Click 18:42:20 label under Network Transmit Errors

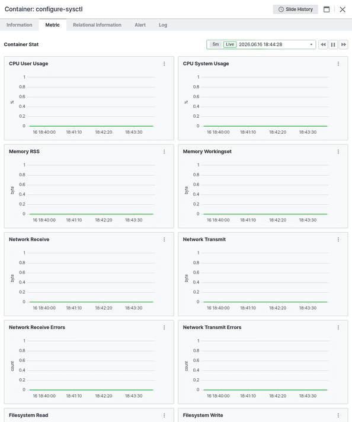pos(277,396)
